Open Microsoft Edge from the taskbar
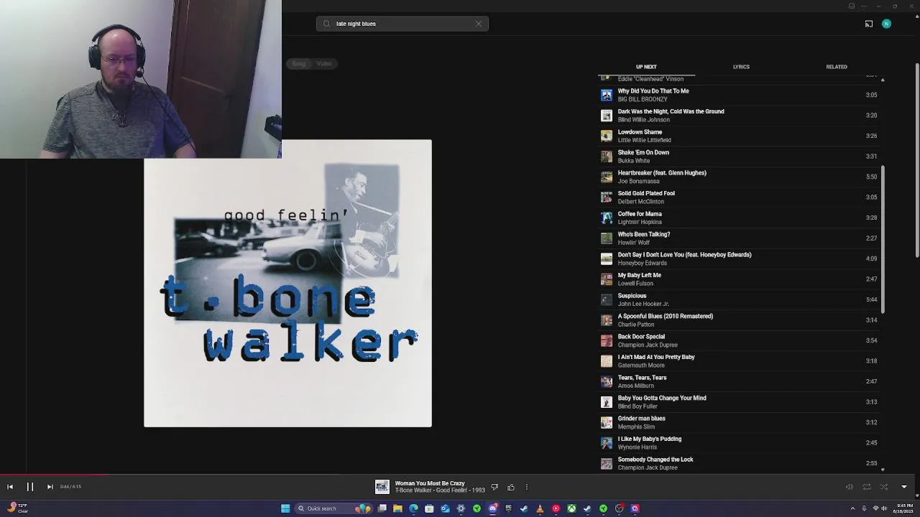The image size is (920, 517). (x=413, y=508)
